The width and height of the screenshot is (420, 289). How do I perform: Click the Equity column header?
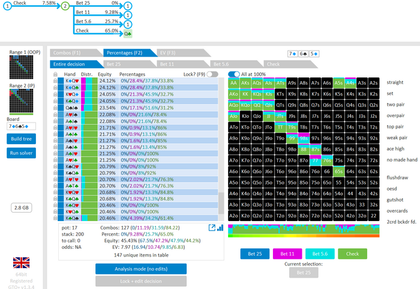(104, 75)
